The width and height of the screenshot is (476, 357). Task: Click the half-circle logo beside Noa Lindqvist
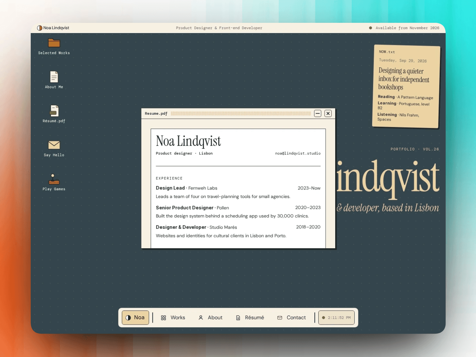coord(40,28)
